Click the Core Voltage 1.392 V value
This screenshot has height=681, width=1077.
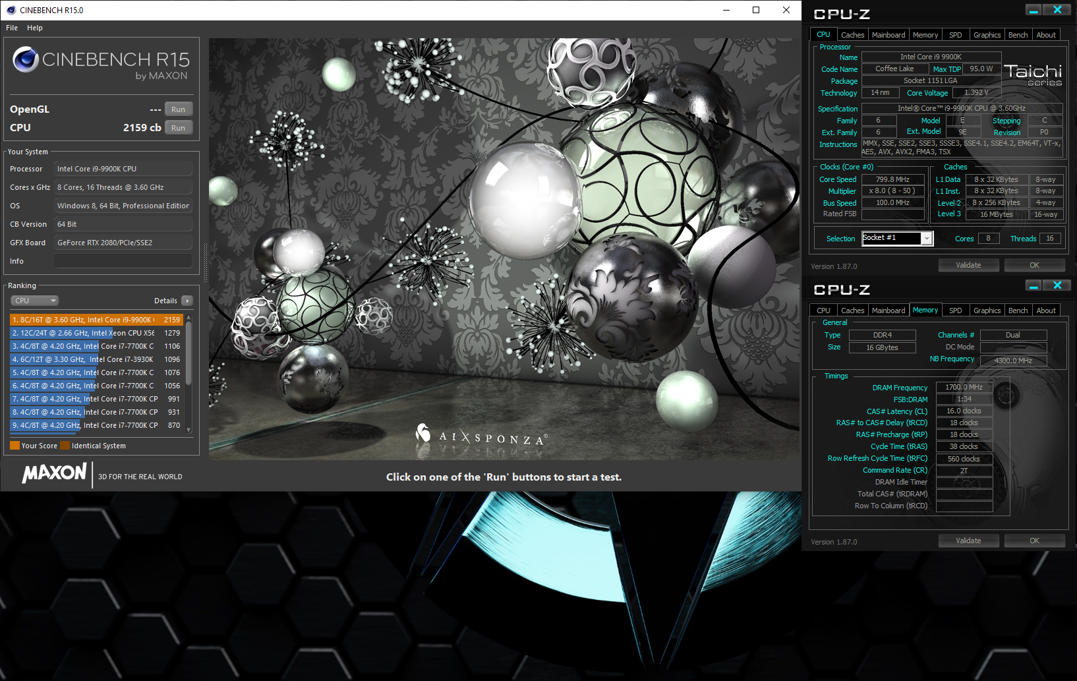click(976, 93)
